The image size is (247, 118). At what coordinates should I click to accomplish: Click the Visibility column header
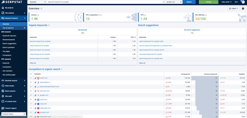242,74
